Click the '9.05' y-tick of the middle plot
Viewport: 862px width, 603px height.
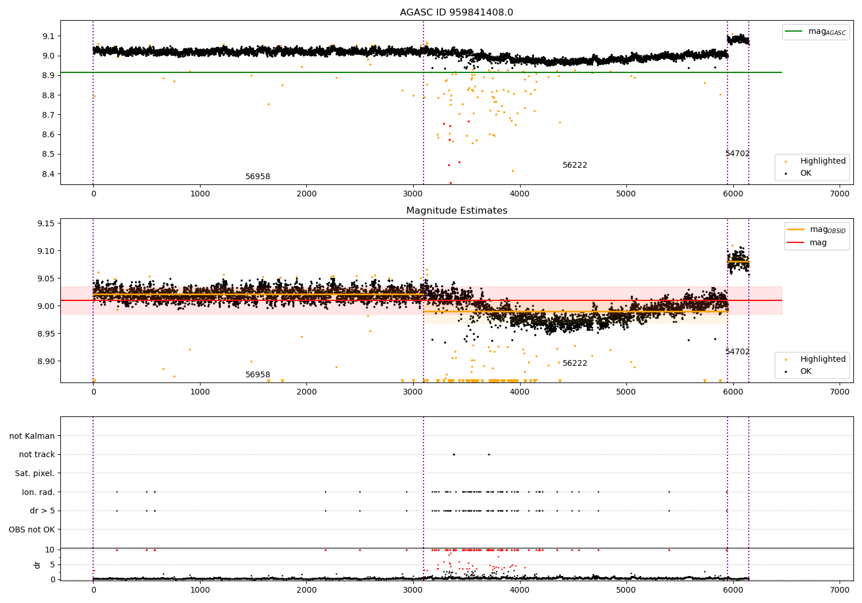[x=46, y=279]
